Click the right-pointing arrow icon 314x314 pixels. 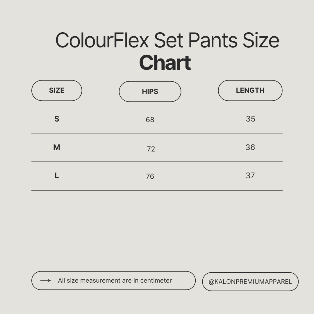(x=45, y=281)
